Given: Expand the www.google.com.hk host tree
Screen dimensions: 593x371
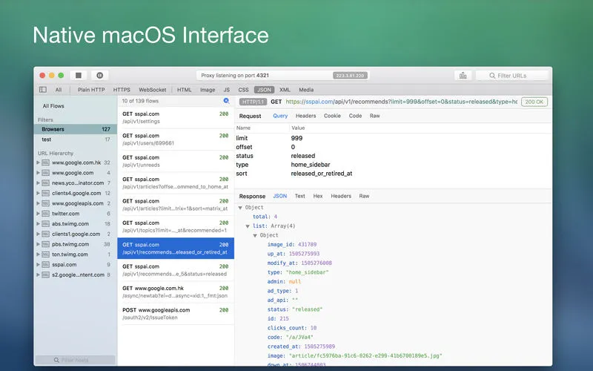Looking at the screenshot, I should coord(38,162).
